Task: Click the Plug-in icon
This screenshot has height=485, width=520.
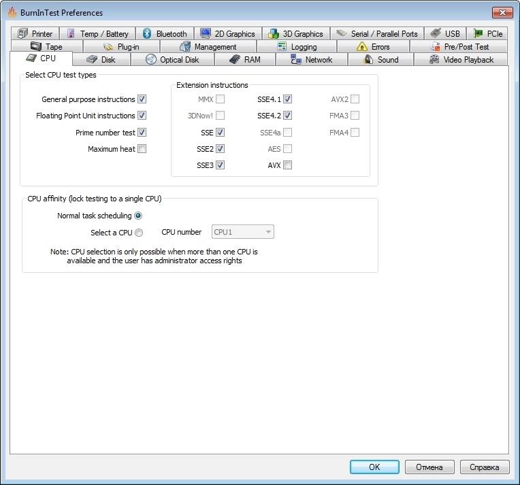Action: coord(108,47)
